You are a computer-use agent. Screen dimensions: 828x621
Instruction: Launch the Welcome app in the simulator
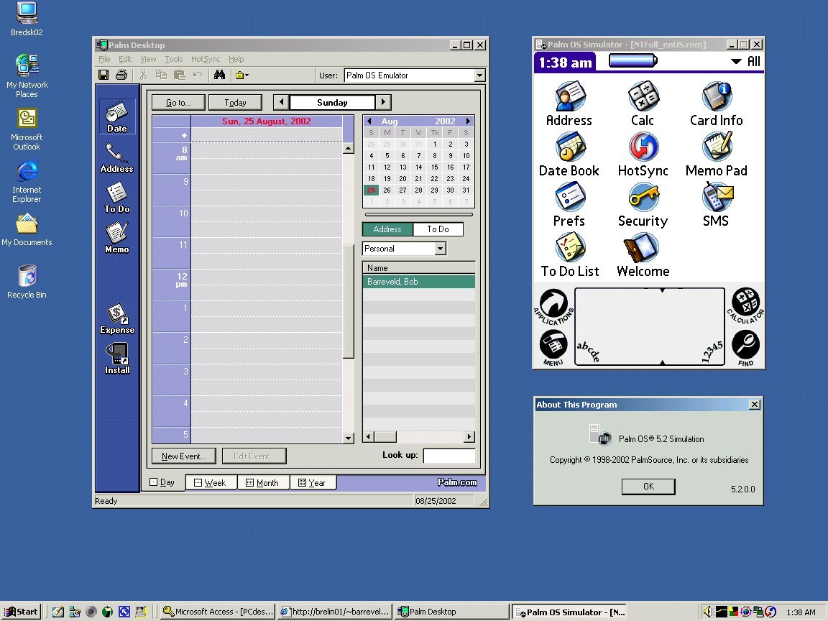pos(643,255)
